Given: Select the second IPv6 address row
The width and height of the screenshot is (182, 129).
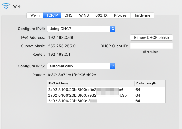Looking at the screenshot, I should [x=106, y=95].
